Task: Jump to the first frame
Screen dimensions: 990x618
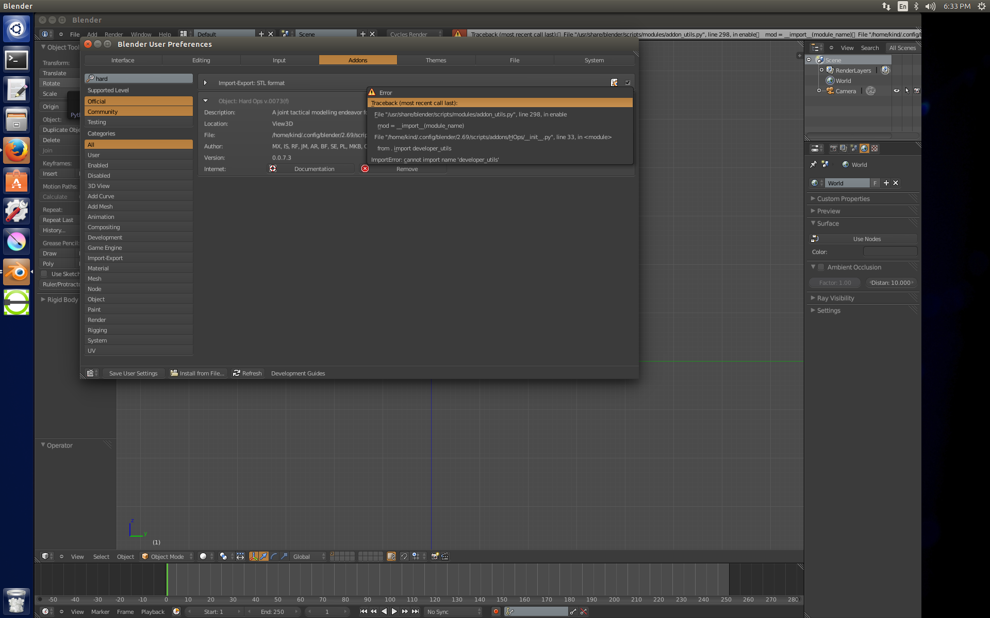Action: 364,611
